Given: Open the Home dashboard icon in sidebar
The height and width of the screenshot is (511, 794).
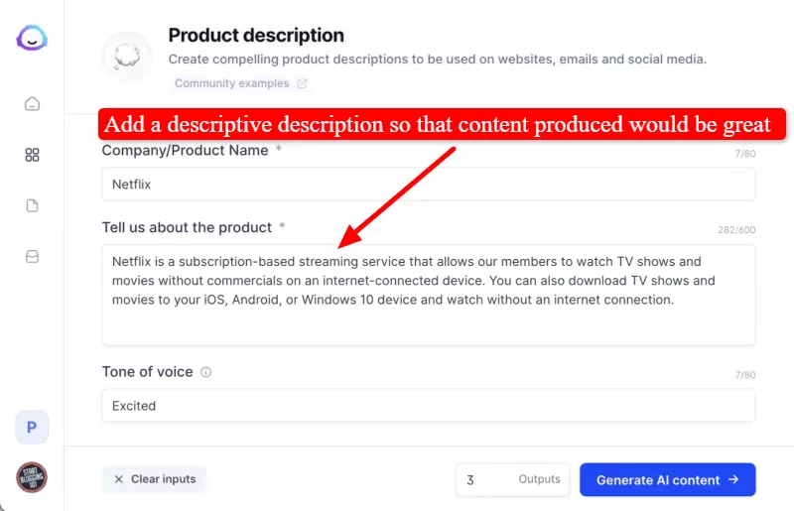Looking at the screenshot, I should (32, 104).
